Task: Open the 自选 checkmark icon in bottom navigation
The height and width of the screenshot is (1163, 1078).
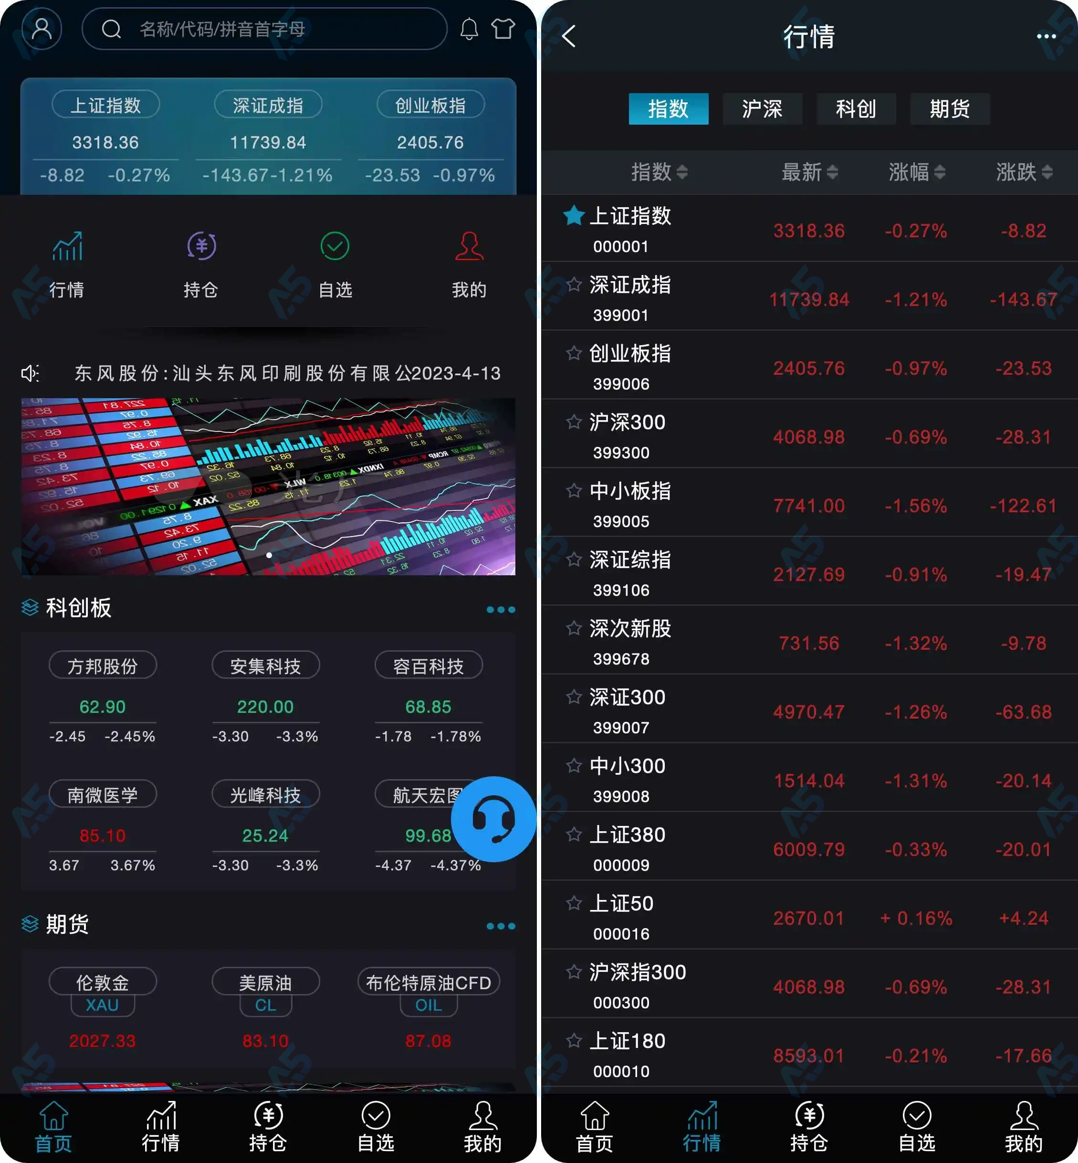Action: pyautogui.click(x=375, y=1116)
